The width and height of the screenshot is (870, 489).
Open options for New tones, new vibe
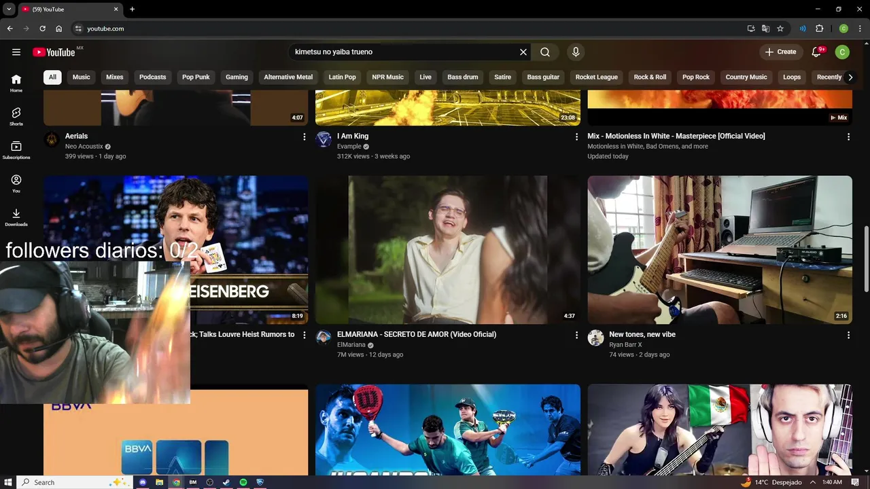(848, 335)
